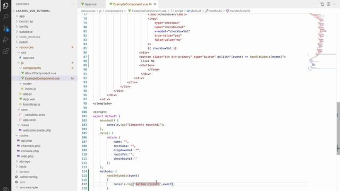The width and height of the screenshot is (340, 191).
Task: Click the code minimap overview
Action: coord(322,41)
